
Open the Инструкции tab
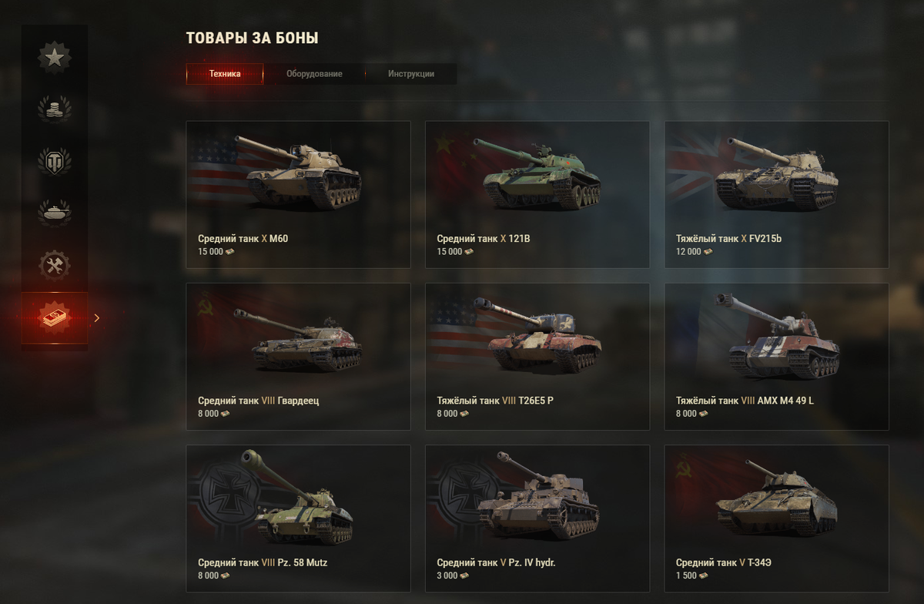[x=411, y=74]
